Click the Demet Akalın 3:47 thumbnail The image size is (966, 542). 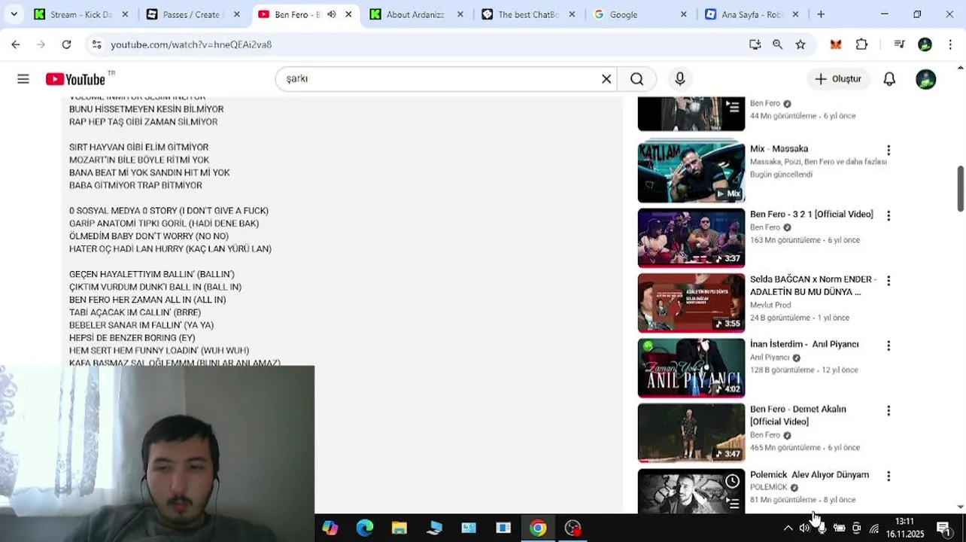click(691, 433)
